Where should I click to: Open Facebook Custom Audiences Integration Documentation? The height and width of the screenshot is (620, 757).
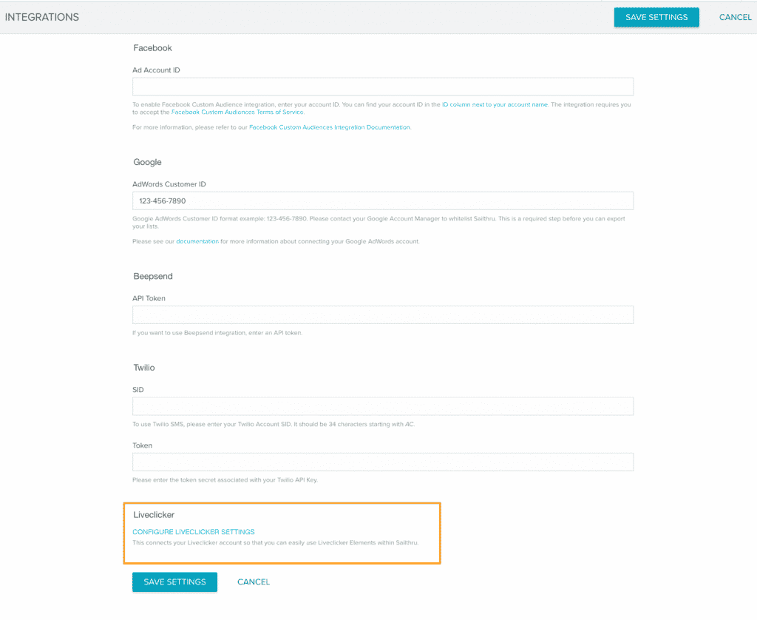point(332,127)
